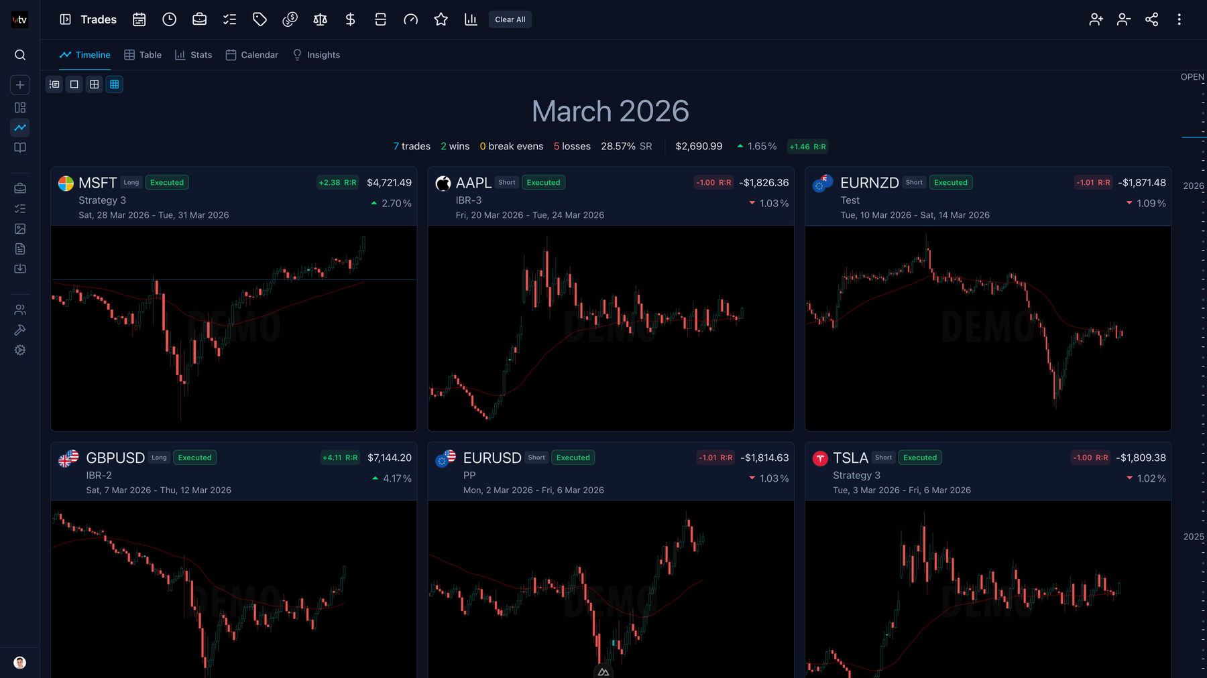1207x678 pixels.
Task: Open the Calendar filter icon in top toolbar
Action: point(139,19)
